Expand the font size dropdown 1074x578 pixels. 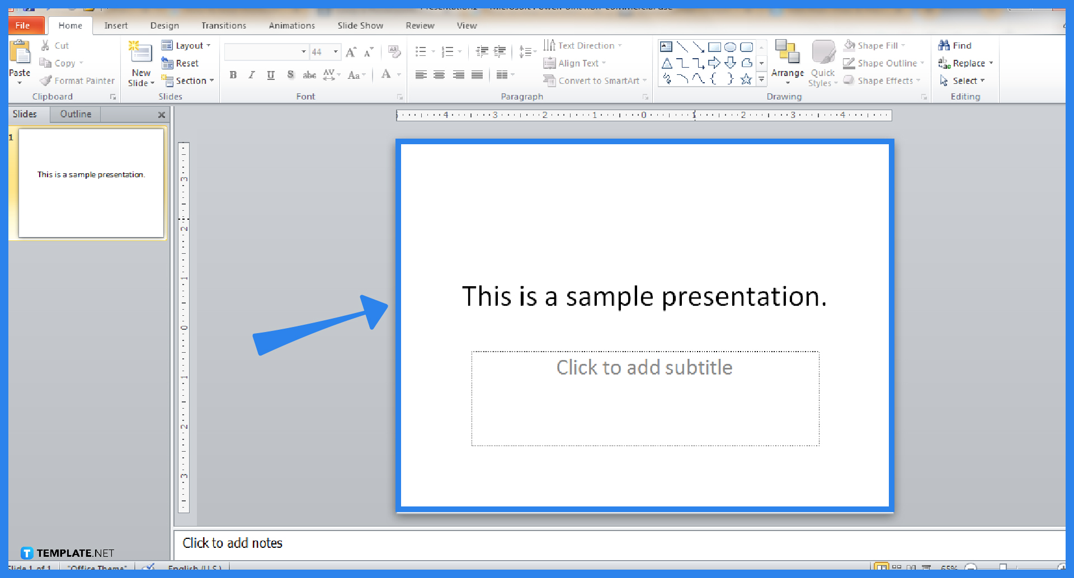click(335, 51)
